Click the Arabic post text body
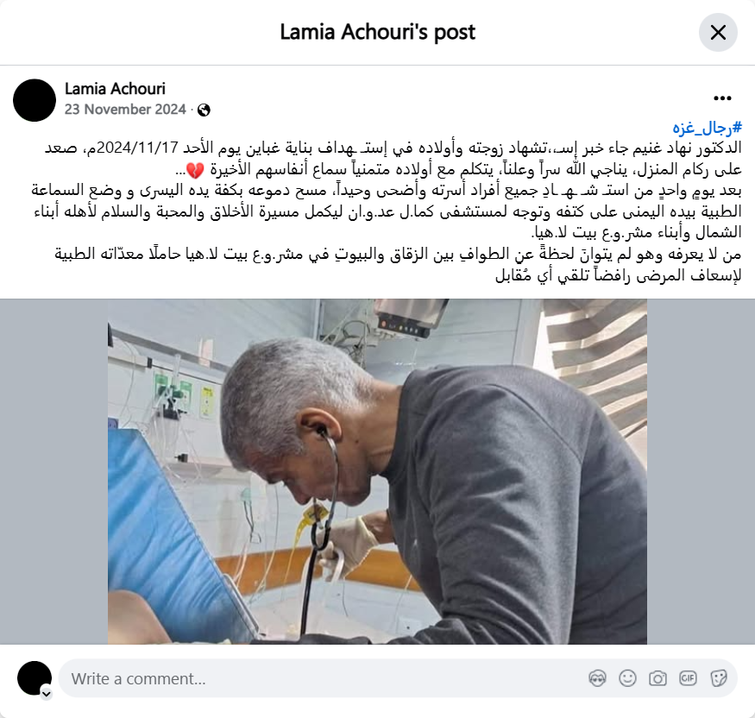The height and width of the screenshot is (718, 755). pyautogui.click(x=387, y=212)
